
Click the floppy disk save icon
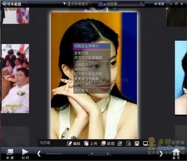pyautogui.click(x=137, y=143)
